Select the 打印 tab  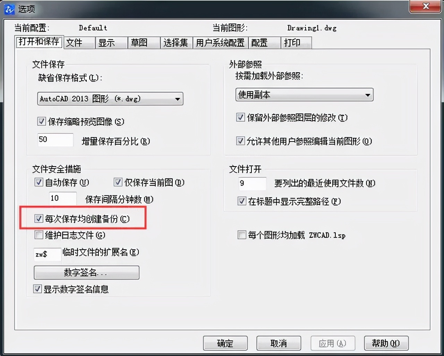point(296,43)
